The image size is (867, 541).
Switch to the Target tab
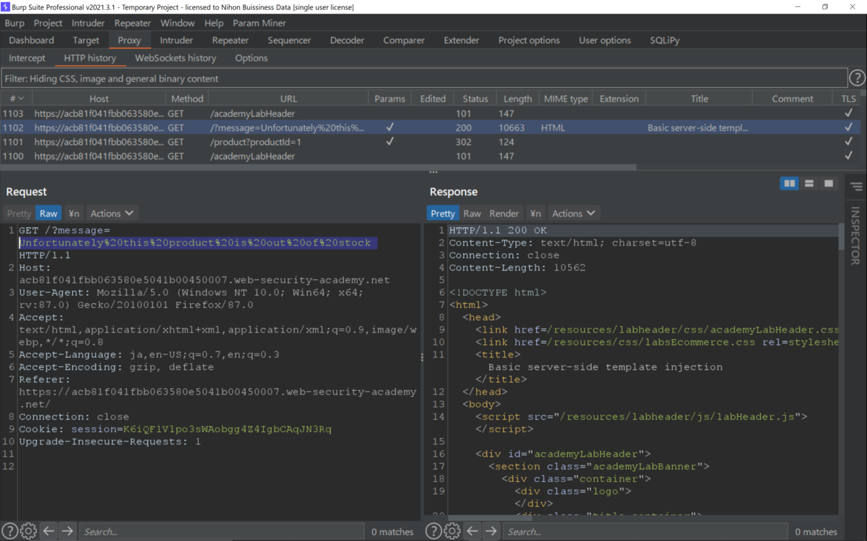pos(86,40)
